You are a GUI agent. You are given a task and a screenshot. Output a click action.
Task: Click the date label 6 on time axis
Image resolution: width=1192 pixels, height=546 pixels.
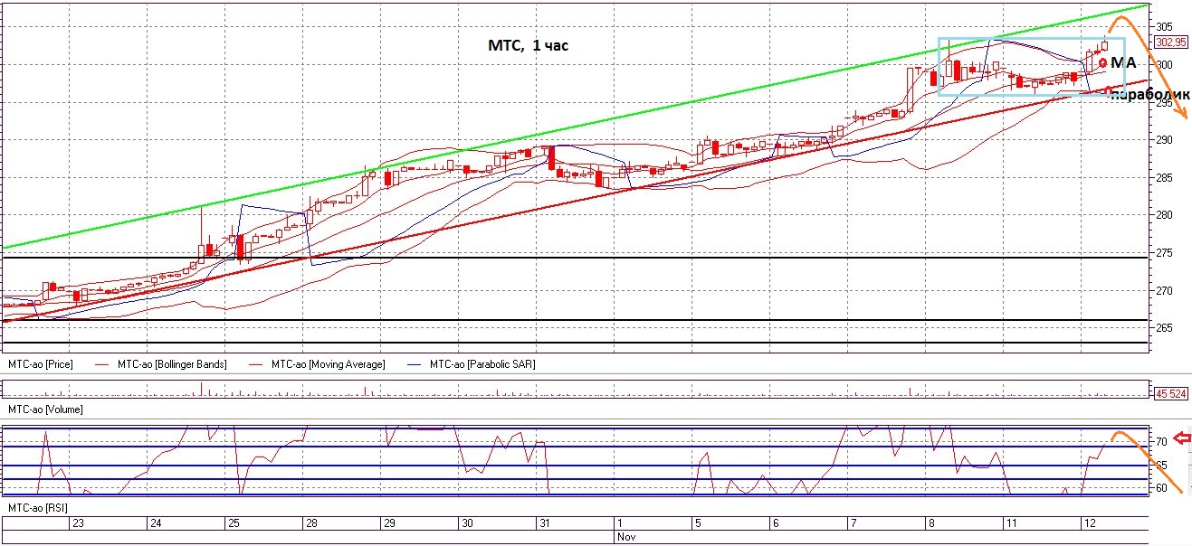[775, 523]
